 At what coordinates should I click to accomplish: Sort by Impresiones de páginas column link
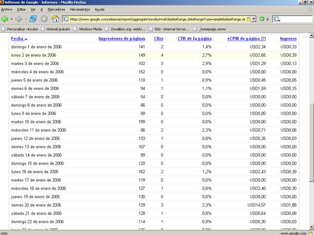coord(122,39)
